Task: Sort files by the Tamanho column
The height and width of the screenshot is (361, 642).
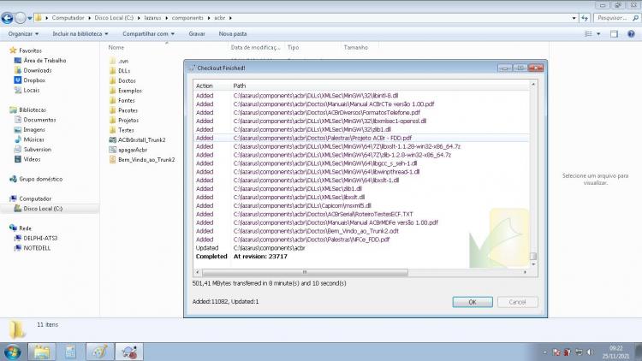Action: point(356,48)
